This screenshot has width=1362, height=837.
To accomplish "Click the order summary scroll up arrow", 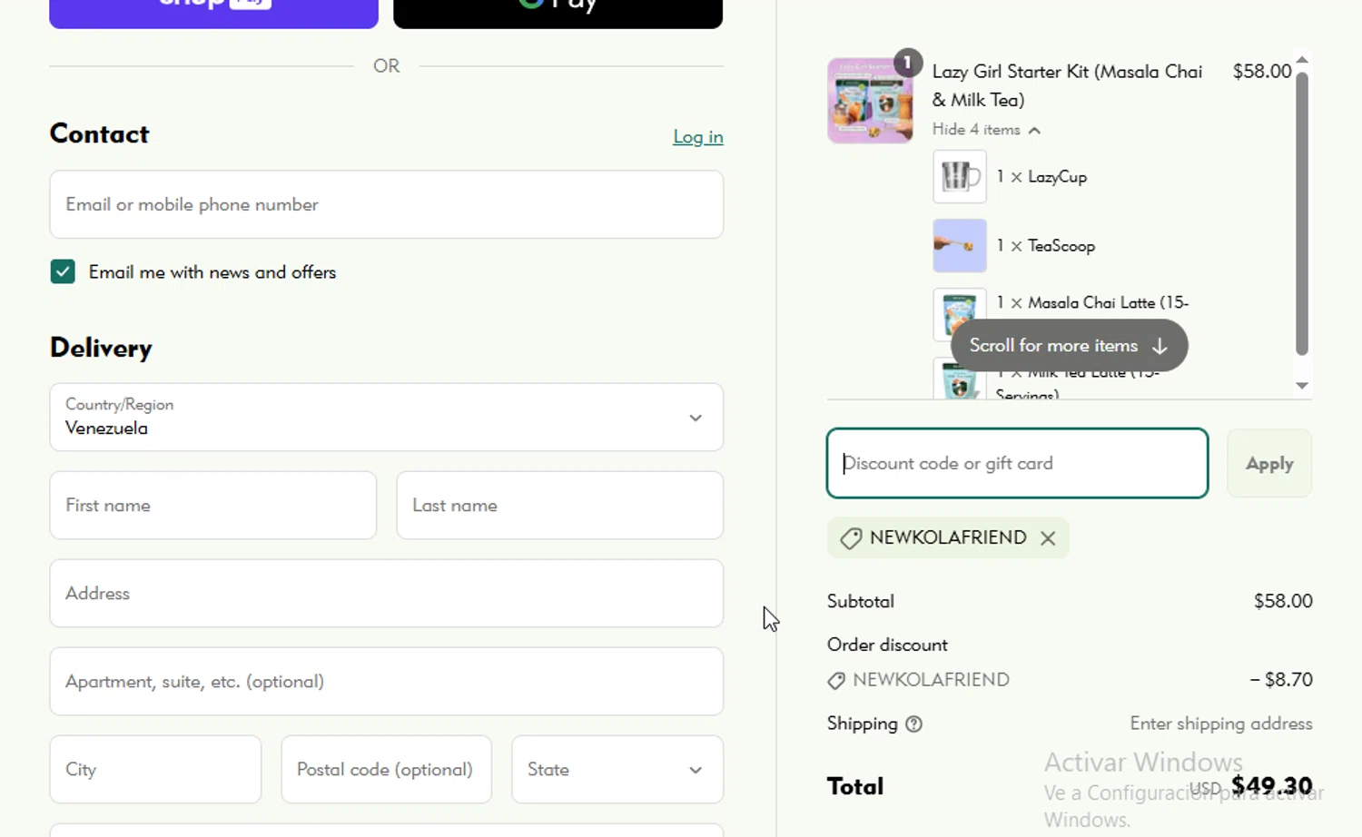I will point(1302,60).
